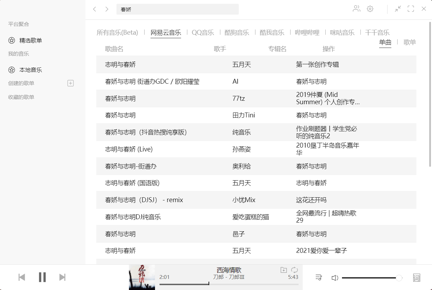Click artist 小忧Mix

pos(244,200)
